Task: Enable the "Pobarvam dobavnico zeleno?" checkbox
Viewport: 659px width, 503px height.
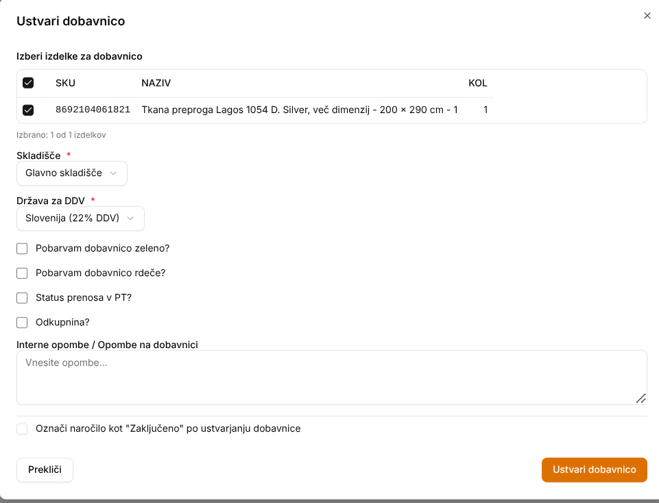Action: 22,248
